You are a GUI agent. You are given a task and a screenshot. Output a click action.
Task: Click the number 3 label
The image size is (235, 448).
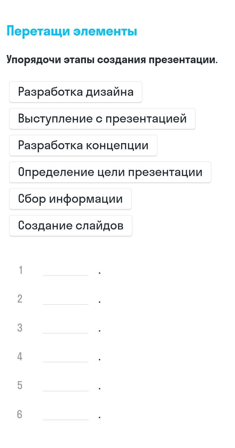click(x=20, y=328)
